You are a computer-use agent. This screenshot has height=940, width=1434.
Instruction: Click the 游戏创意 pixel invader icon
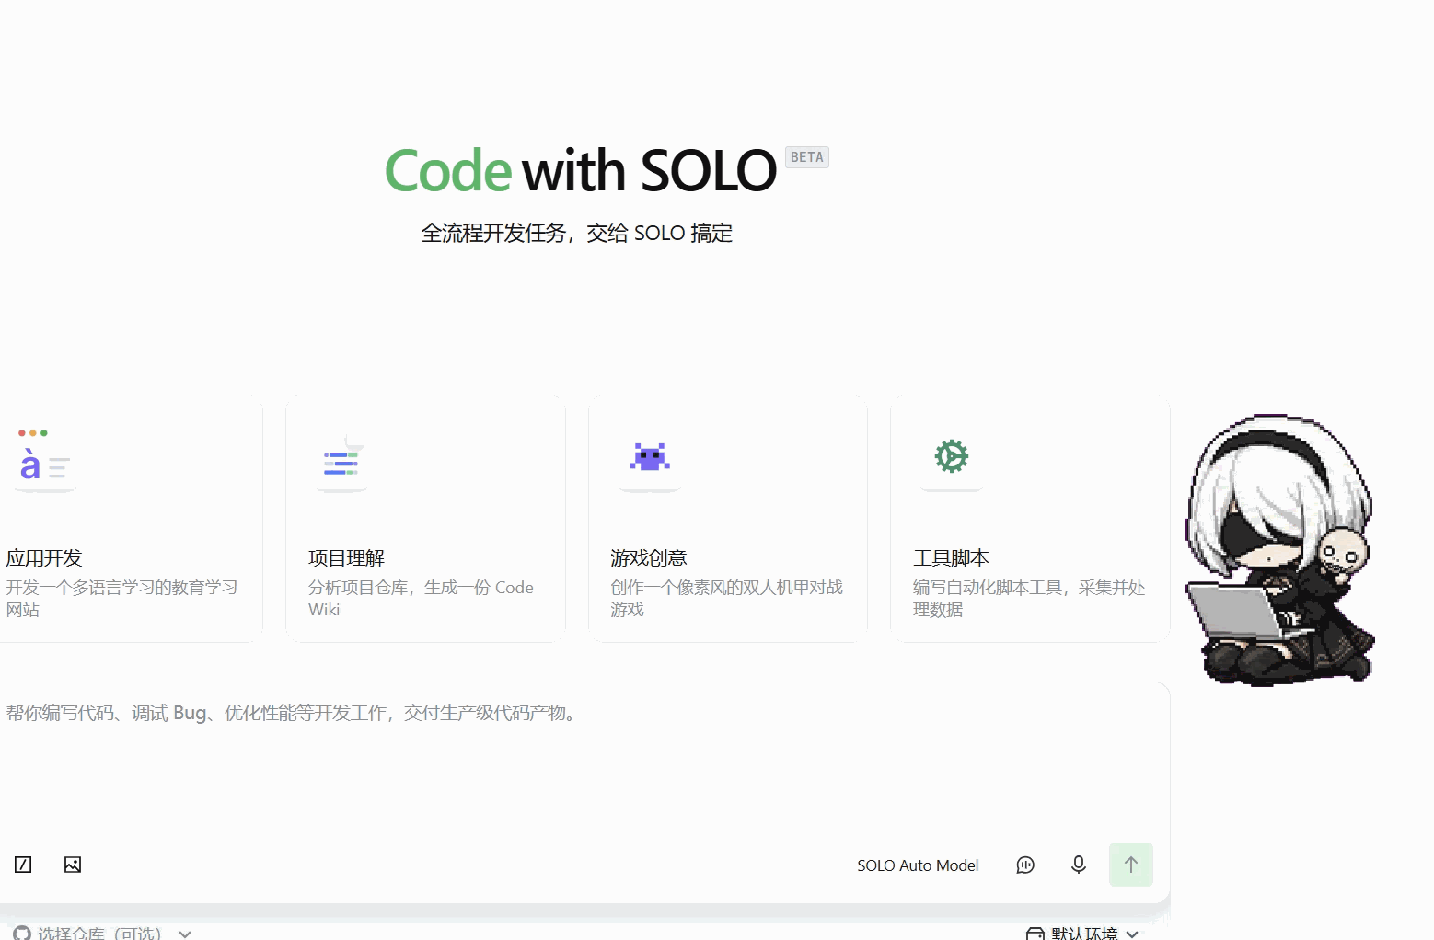[x=650, y=457]
